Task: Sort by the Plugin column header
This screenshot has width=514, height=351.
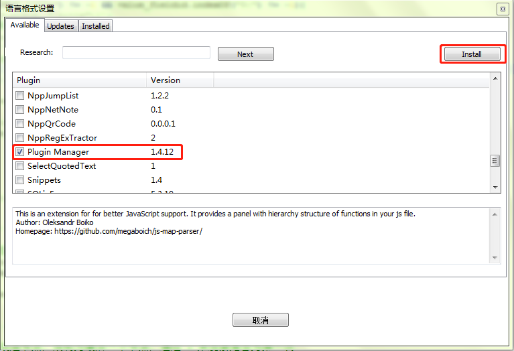Action: 80,80
